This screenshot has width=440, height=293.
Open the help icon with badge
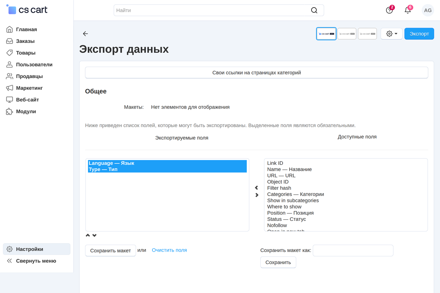[x=389, y=10]
